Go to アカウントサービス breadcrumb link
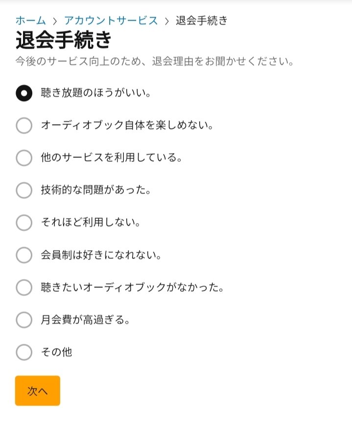The width and height of the screenshot is (352, 436). point(111,21)
